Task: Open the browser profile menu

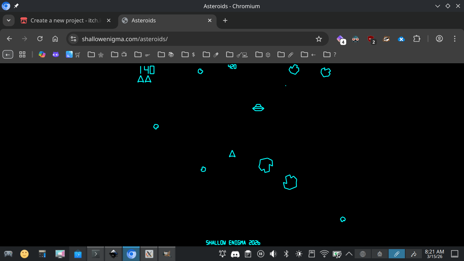Action: click(x=439, y=39)
